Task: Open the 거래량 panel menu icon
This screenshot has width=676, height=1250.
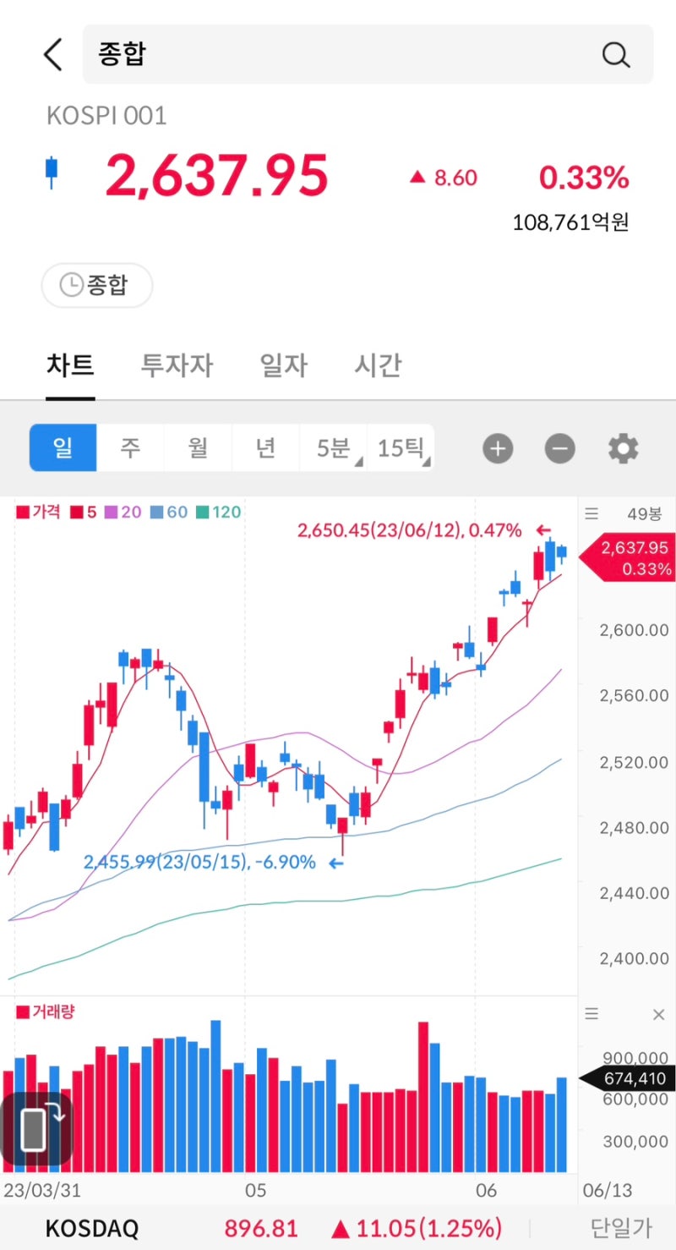Action: point(591,1013)
